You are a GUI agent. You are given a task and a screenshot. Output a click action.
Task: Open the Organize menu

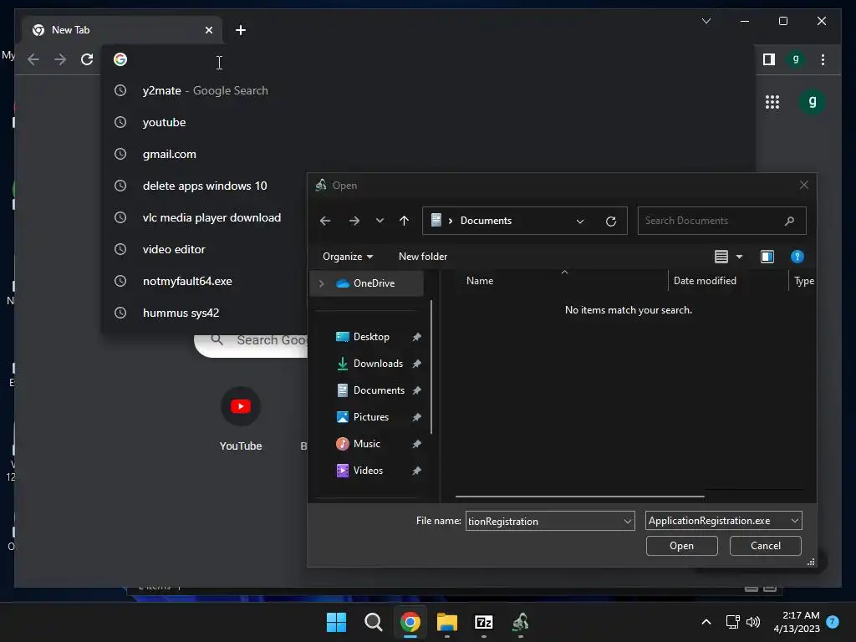point(348,257)
